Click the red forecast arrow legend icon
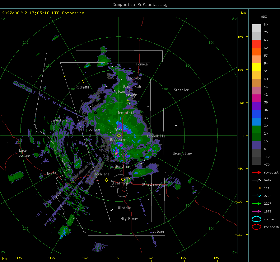 point(256,172)
